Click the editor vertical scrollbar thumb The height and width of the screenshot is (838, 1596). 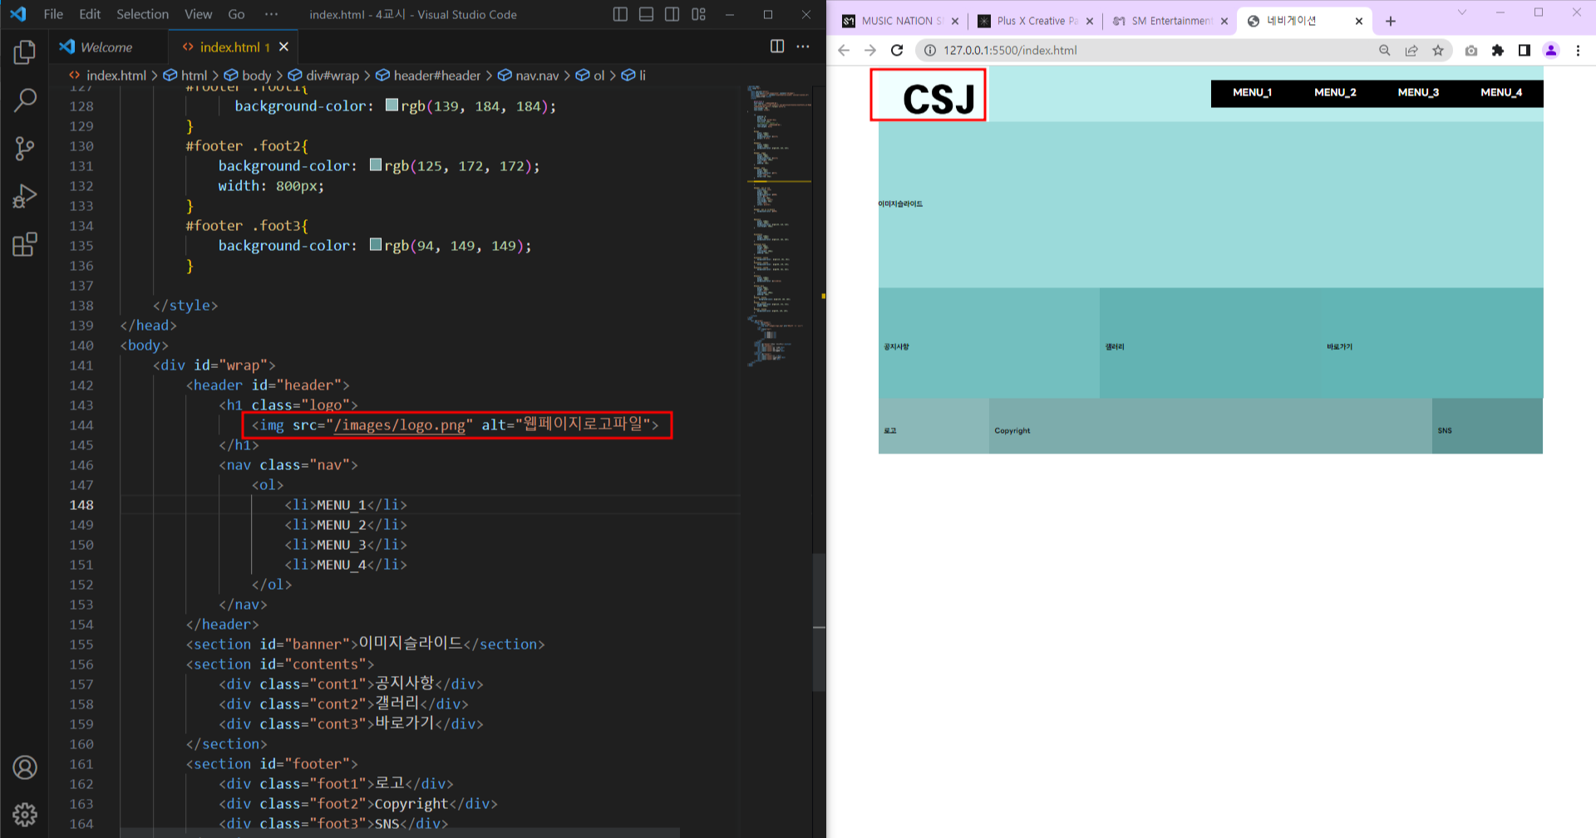(820, 623)
